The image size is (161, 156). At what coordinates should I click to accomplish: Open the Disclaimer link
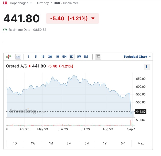click(x=71, y=3)
